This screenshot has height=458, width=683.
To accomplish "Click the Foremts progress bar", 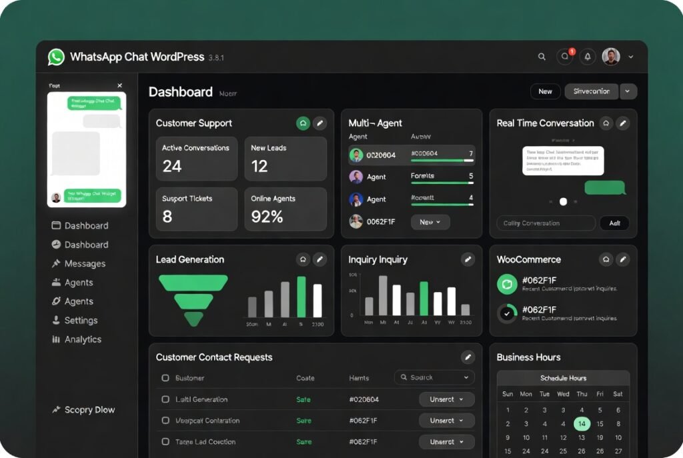I will 442,183.
